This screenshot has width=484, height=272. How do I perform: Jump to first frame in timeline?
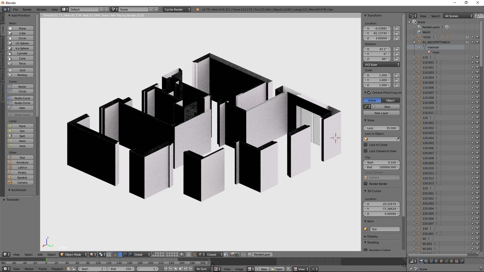165,269
